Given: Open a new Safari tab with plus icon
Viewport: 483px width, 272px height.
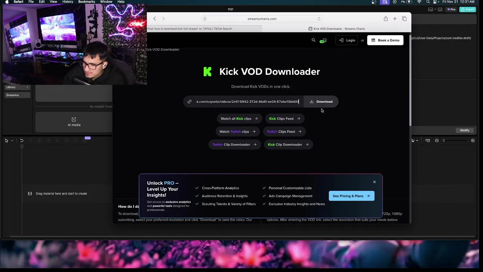Looking at the screenshot, I should point(395,19).
